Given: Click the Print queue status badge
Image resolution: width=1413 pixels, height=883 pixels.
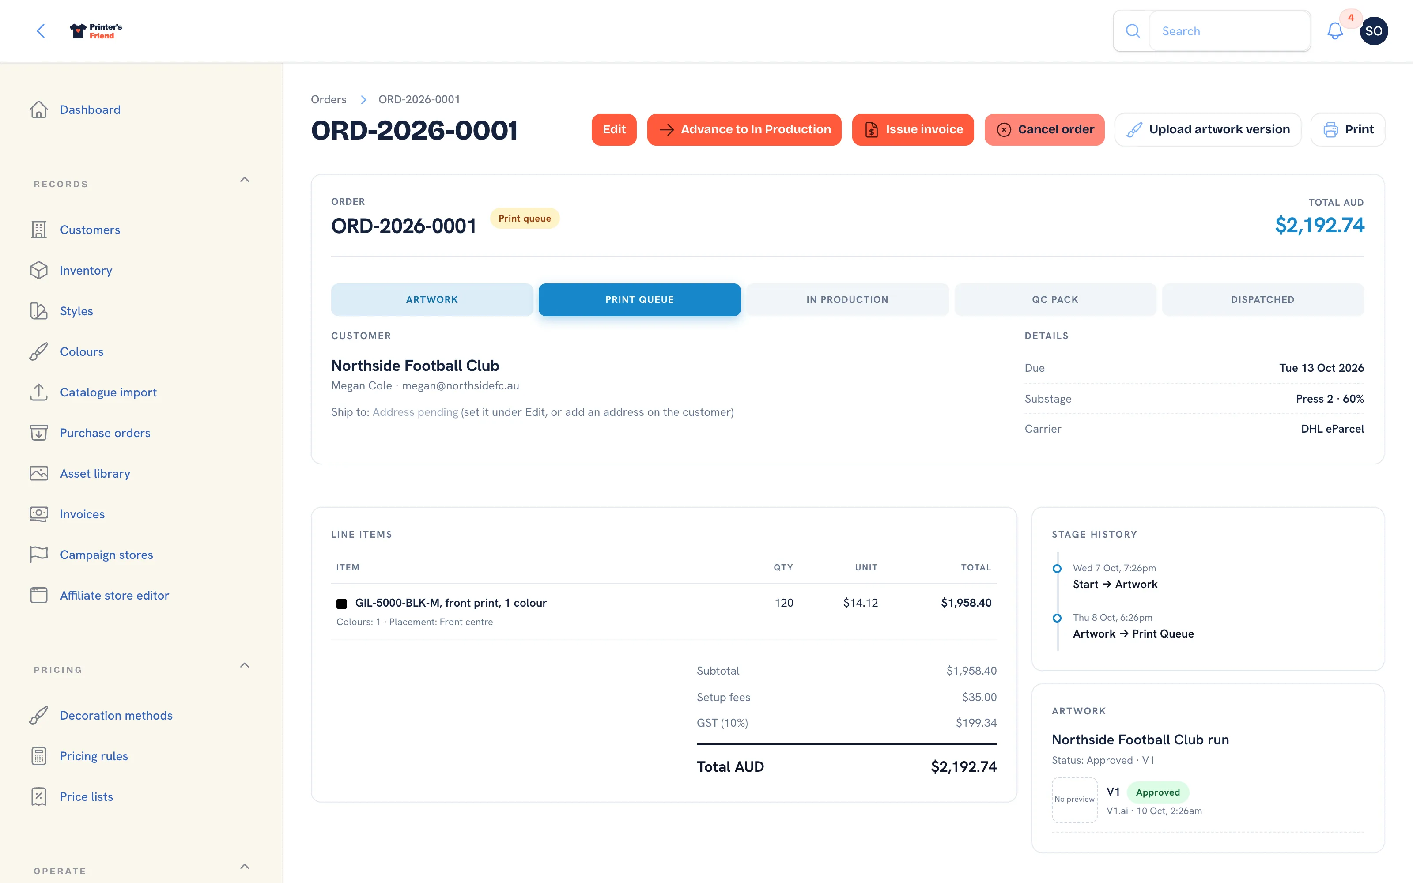Looking at the screenshot, I should 524,219.
